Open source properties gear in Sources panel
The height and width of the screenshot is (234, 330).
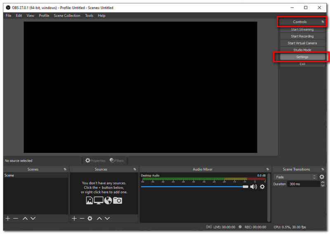pos(90,218)
